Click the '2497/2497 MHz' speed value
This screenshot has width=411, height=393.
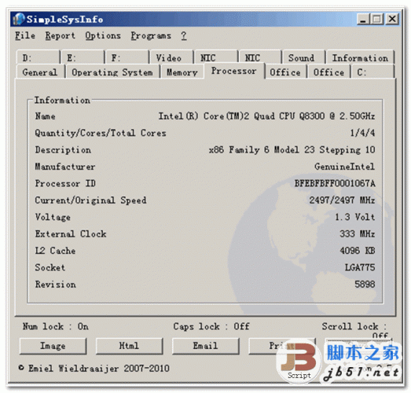coord(342,200)
